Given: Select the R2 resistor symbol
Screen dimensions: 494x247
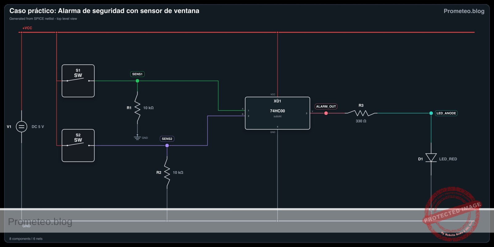Looking at the screenshot, I should click(x=167, y=172).
